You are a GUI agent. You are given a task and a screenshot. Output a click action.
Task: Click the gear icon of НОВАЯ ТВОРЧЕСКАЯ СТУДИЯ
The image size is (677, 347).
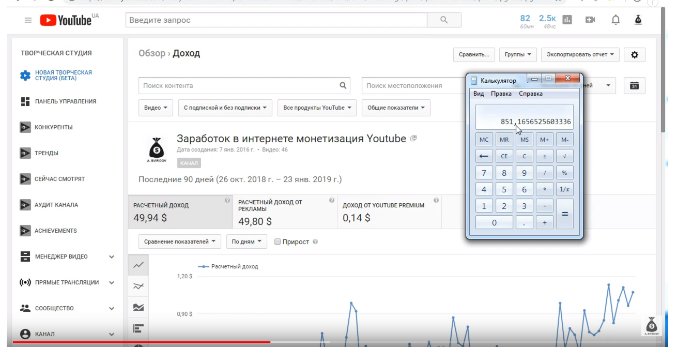pos(25,76)
